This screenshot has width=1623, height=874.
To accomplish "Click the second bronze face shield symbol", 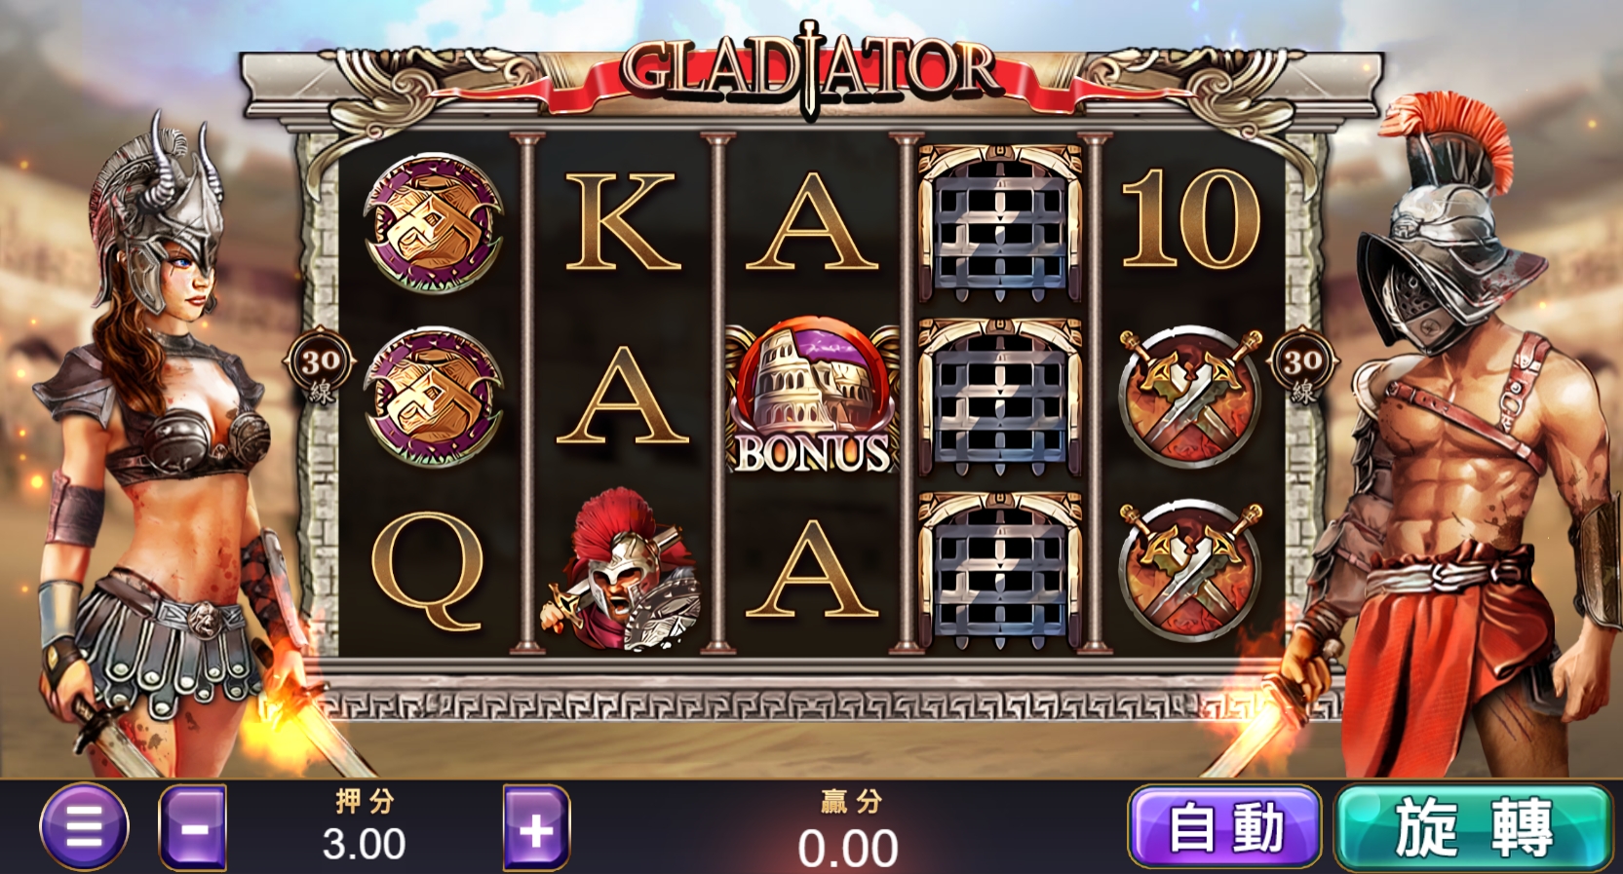I will 432,397.
